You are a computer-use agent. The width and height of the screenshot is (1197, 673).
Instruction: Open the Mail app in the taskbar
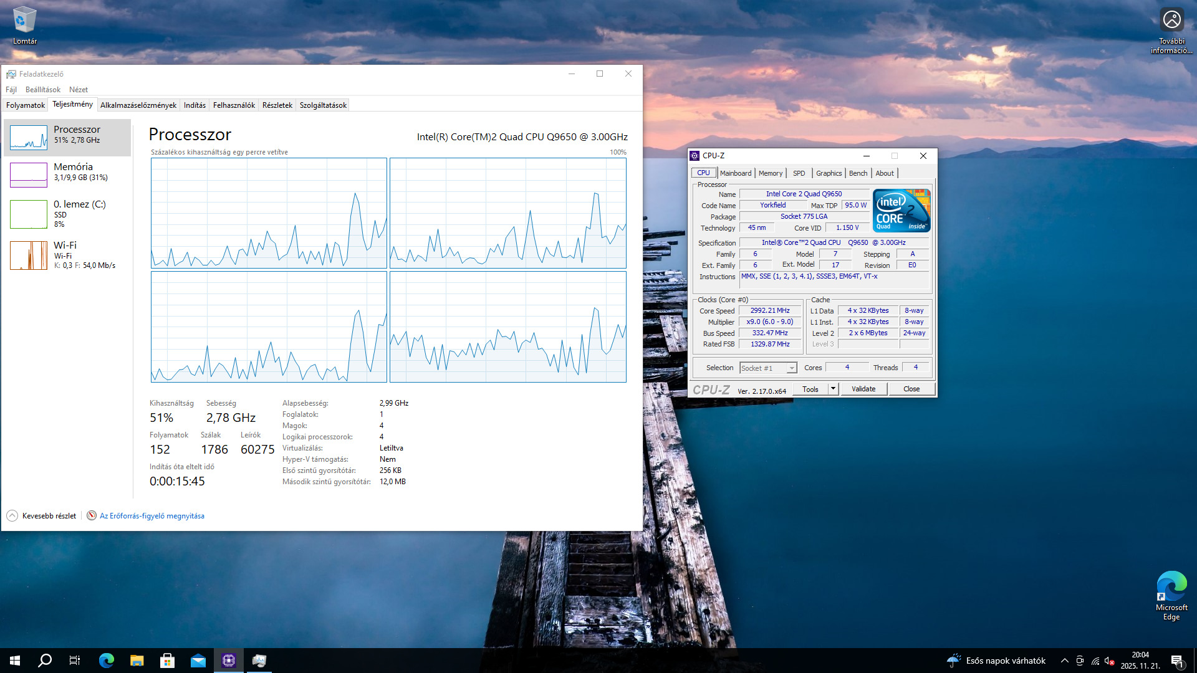tap(198, 661)
